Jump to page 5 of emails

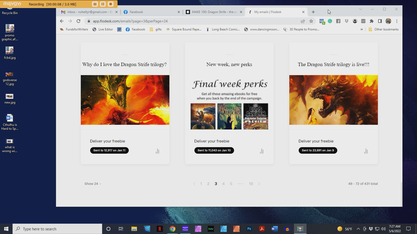point(231,184)
